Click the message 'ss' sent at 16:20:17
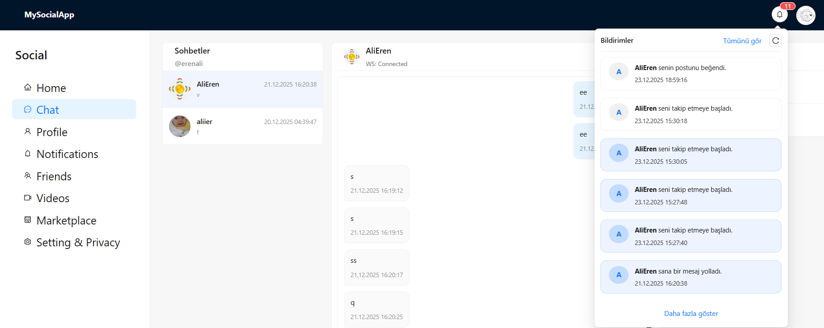Screen dimensions: 824x328 click(377, 267)
